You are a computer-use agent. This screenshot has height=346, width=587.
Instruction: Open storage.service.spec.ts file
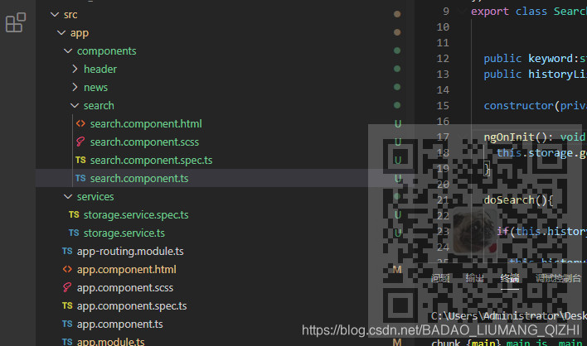(x=136, y=215)
